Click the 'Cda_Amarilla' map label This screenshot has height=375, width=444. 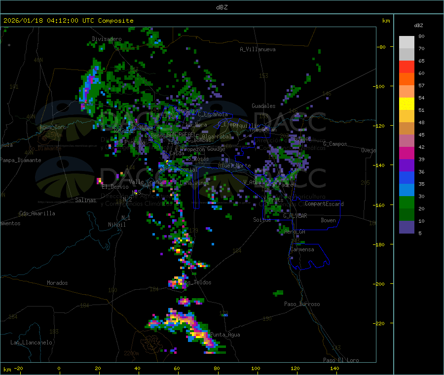(37, 213)
